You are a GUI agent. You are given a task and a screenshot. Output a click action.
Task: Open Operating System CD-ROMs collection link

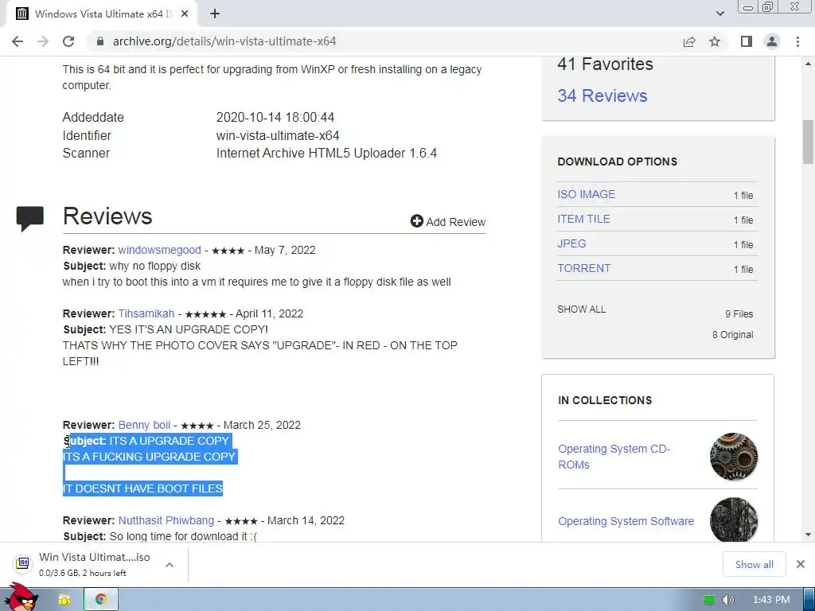(614, 457)
